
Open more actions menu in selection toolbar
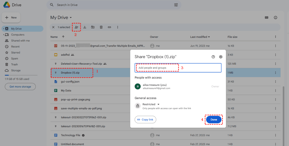coord(118,27)
